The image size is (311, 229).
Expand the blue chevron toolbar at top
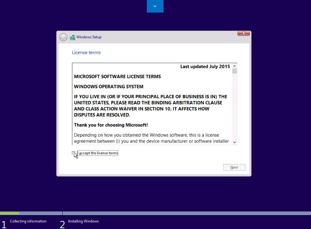tap(155, 6)
